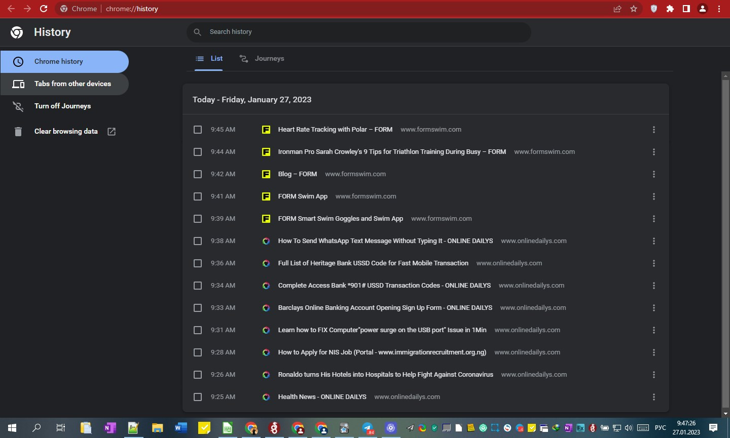Open the Barclays Online Banking Account link
The width and height of the screenshot is (730, 438).
[385, 308]
